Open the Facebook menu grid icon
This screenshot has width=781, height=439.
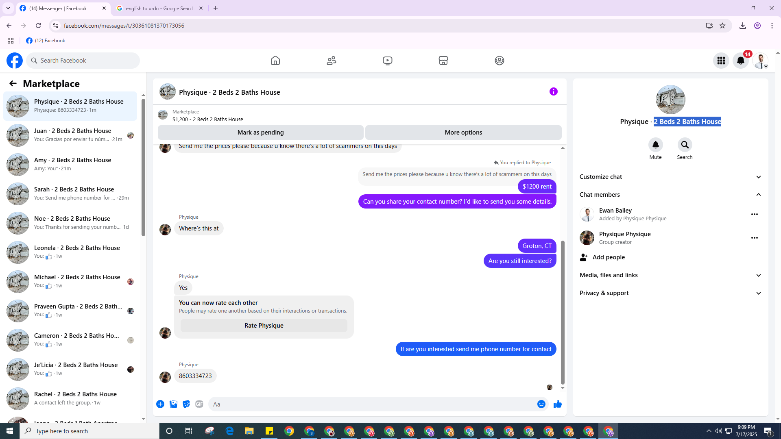721,61
